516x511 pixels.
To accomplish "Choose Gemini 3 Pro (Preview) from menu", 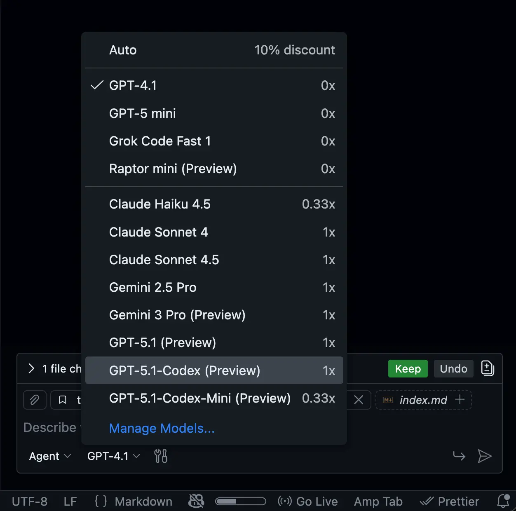I will point(177,315).
